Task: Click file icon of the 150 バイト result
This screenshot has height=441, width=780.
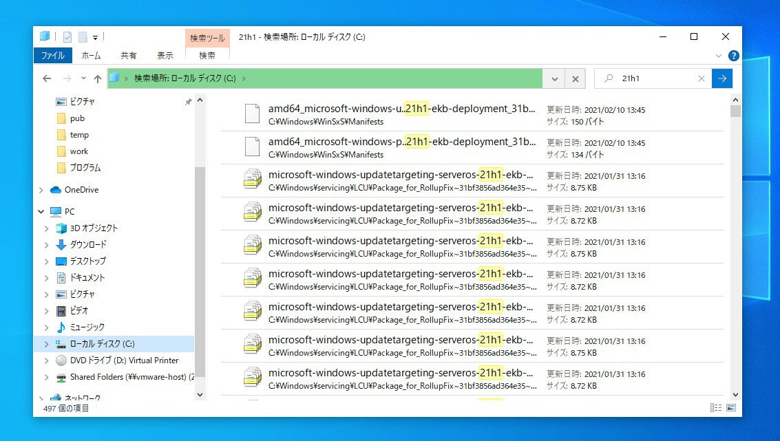Action: click(x=252, y=114)
